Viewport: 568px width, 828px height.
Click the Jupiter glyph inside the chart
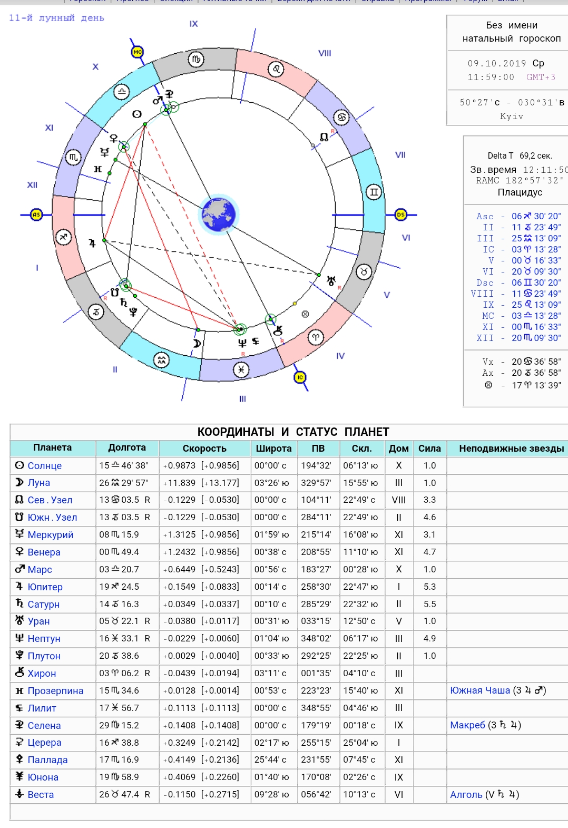pyautogui.click(x=92, y=243)
